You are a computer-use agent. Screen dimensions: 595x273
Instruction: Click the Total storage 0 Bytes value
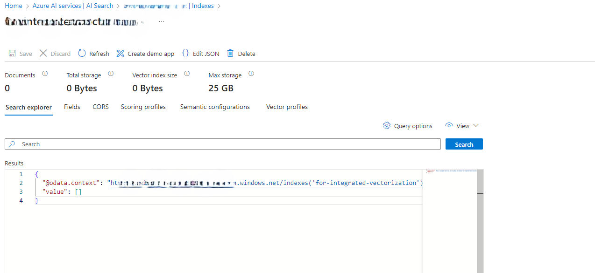pyautogui.click(x=82, y=88)
